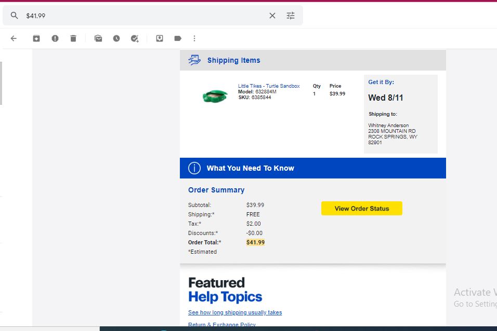Click the Shipping Items heading text
Image resolution: width=497 pixels, height=331 pixels.
coord(233,60)
